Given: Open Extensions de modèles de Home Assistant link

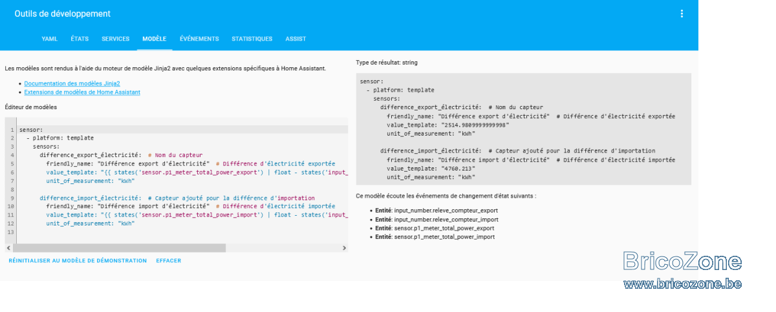Looking at the screenshot, I should (82, 92).
